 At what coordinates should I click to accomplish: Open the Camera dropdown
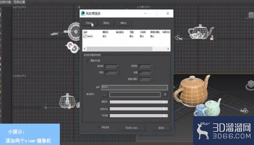point(139,102)
